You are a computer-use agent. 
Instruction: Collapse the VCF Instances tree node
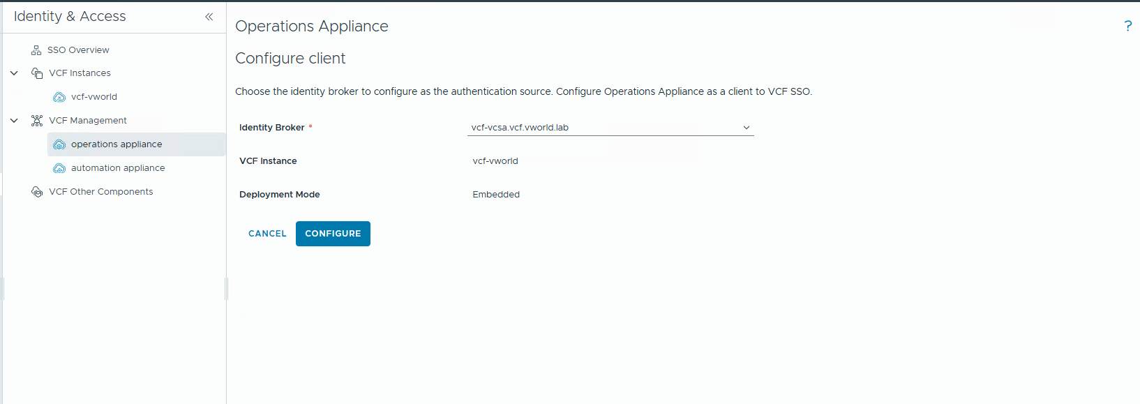(14, 73)
